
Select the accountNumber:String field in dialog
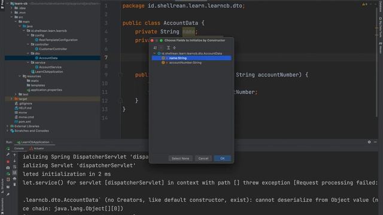click(x=185, y=63)
